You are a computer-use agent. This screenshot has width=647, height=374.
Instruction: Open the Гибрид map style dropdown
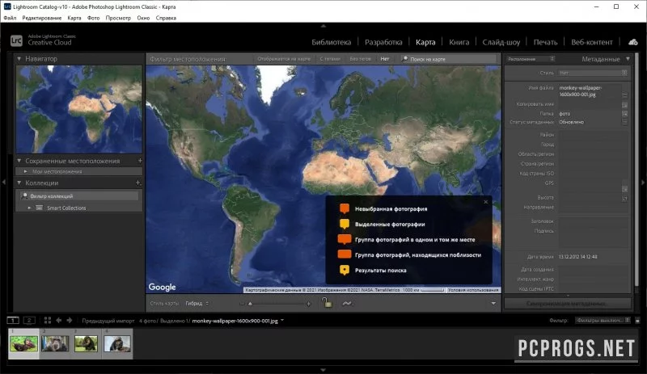pos(197,304)
